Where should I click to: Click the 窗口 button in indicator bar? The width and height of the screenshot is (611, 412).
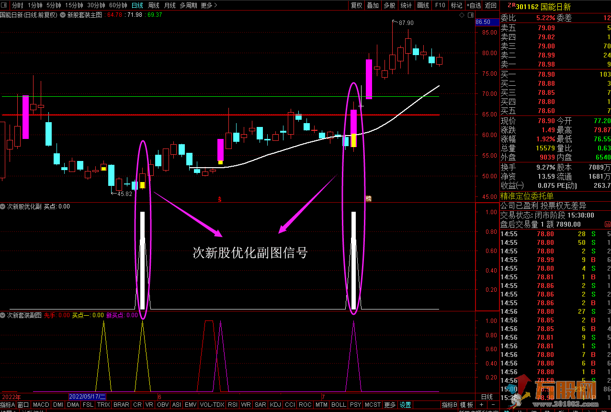pyautogui.click(x=23, y=405)
